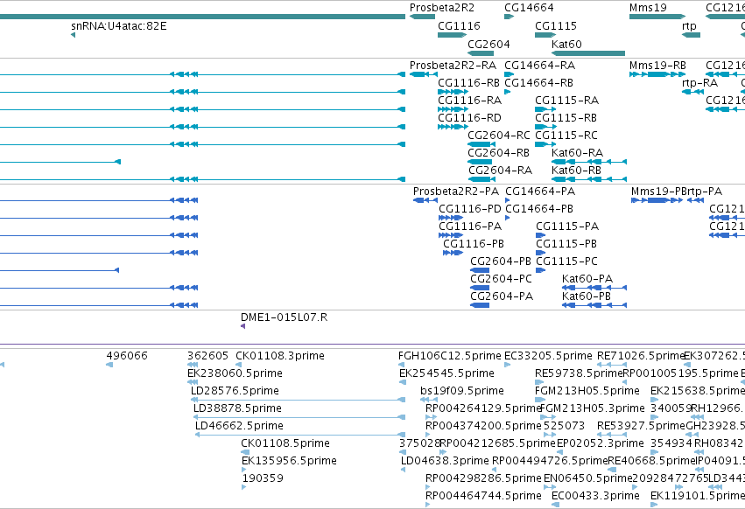Open transcript CG2604-RC
The height and width of the screenshot is (509, 745).
[499, 136]
